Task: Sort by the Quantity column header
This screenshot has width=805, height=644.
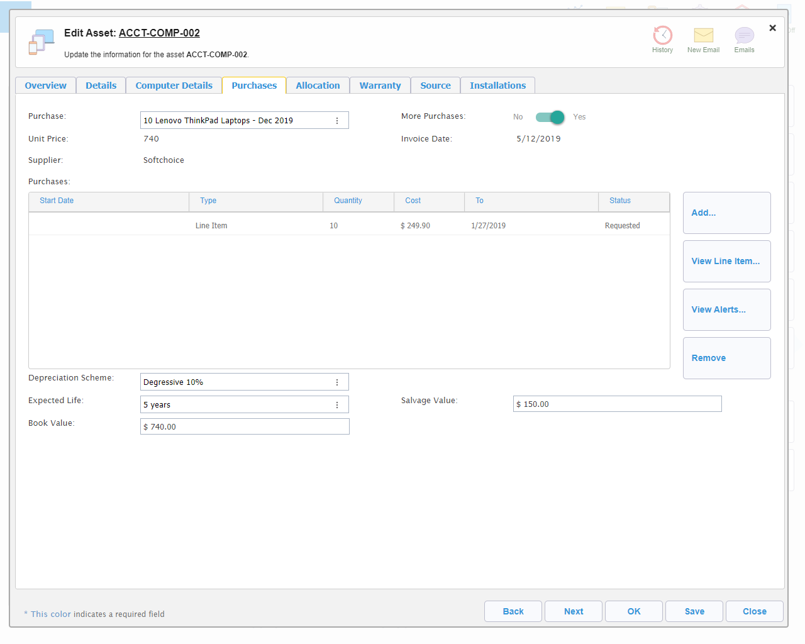Action: 358,201
